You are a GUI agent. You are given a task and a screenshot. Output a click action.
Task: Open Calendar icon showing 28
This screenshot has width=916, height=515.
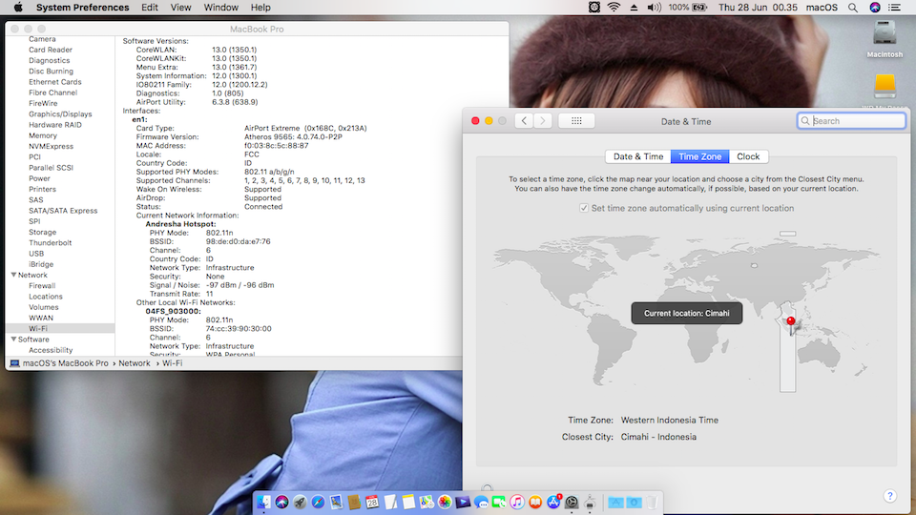point(372,503)
